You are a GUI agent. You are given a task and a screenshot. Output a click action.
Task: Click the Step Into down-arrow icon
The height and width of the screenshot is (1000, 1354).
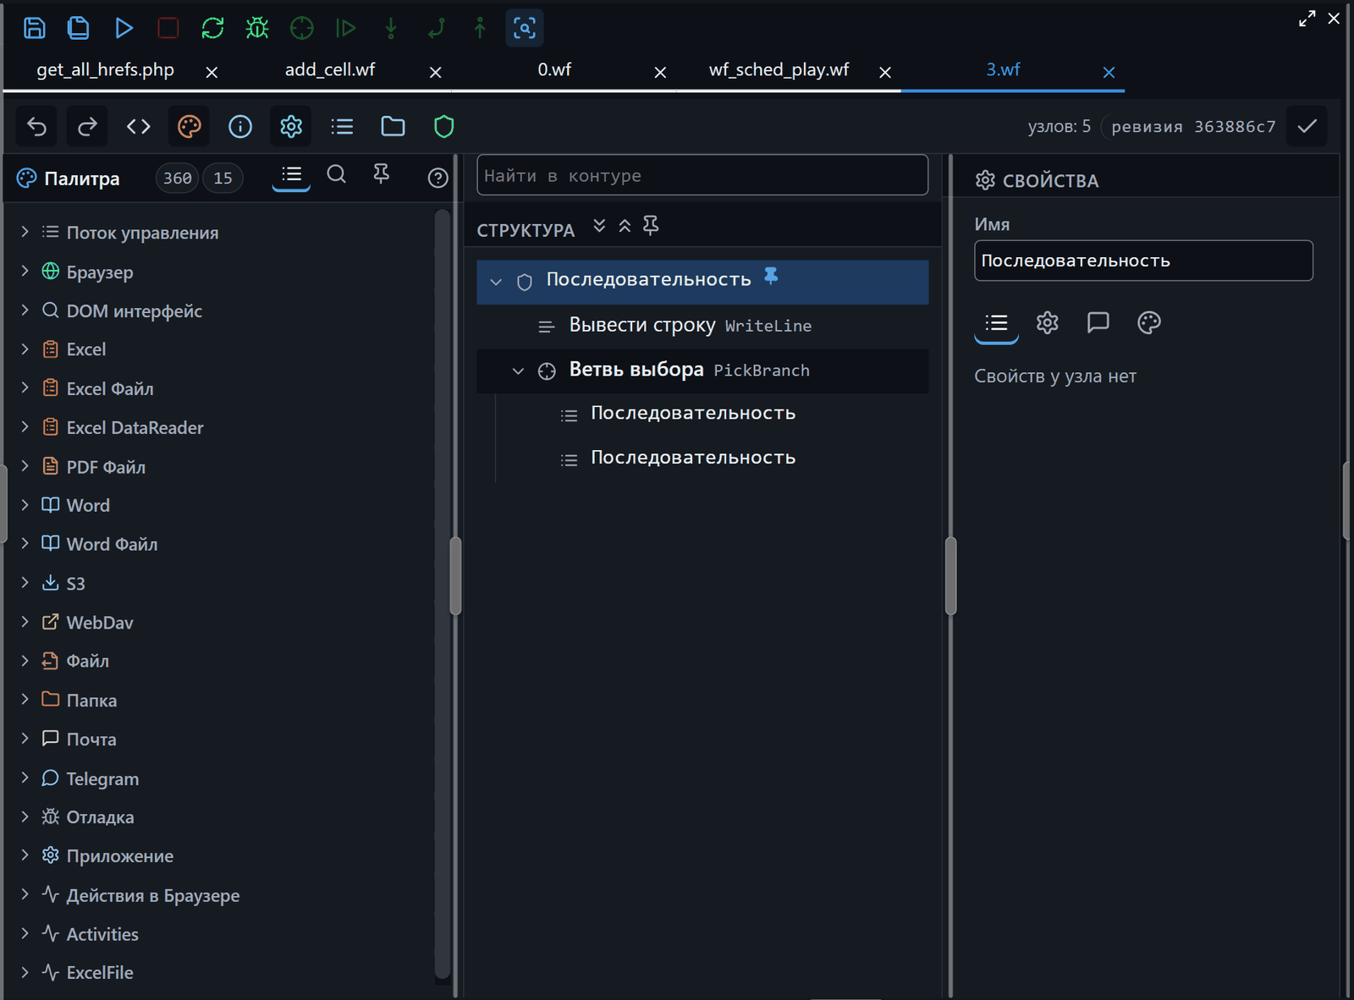391,28
